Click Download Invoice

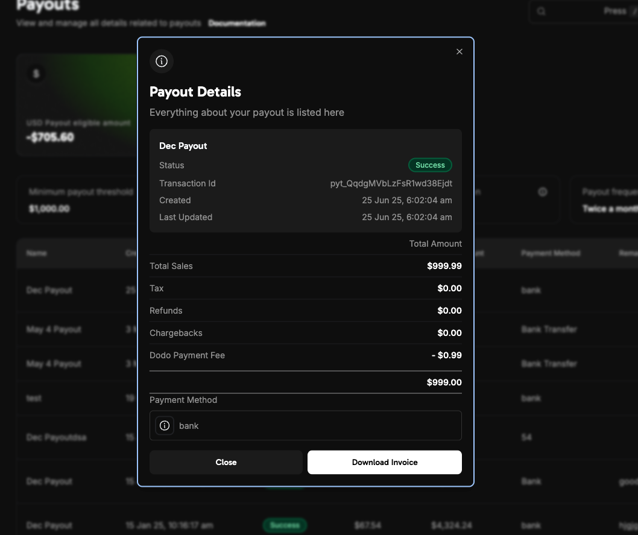tap(384, 462)
